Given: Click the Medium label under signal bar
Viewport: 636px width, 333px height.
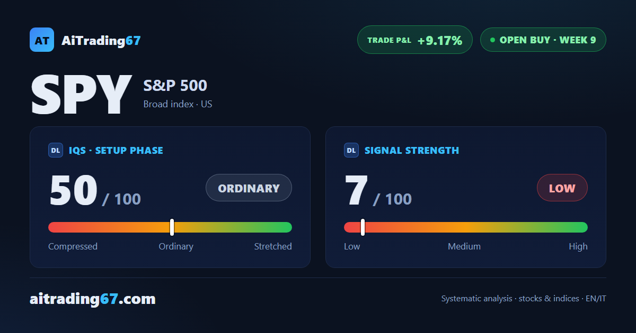Looking at the screenshot, I should [x=464, y=246].
